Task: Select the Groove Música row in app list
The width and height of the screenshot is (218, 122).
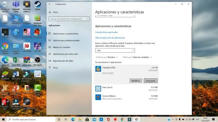Action: (126, 97)
